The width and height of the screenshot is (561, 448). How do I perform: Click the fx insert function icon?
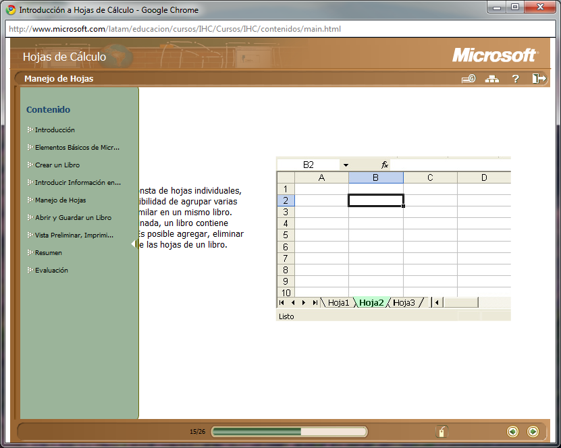coord(385,165)
